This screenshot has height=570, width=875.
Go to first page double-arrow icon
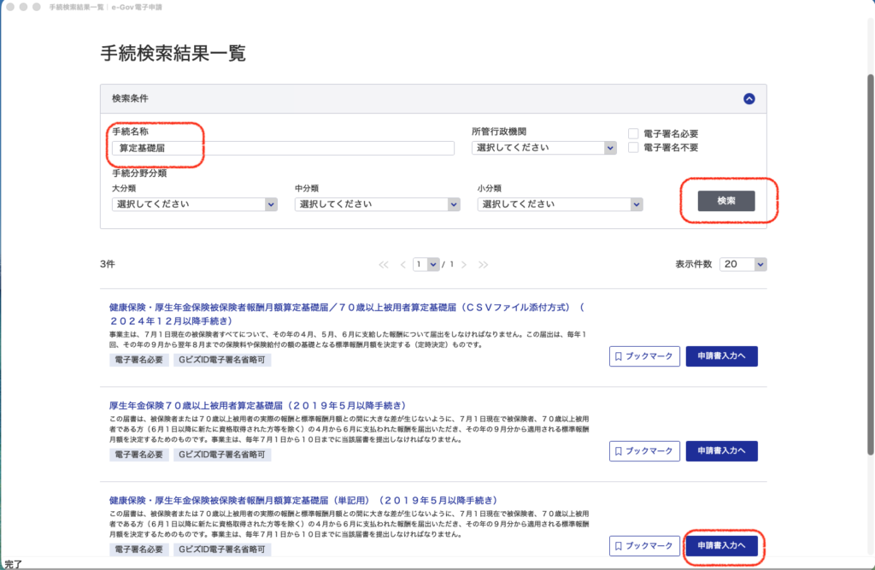click(x=384, y=265)
